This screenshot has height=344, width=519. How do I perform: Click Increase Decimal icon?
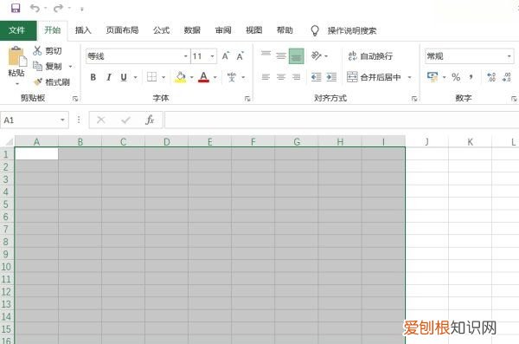(491, 77)
